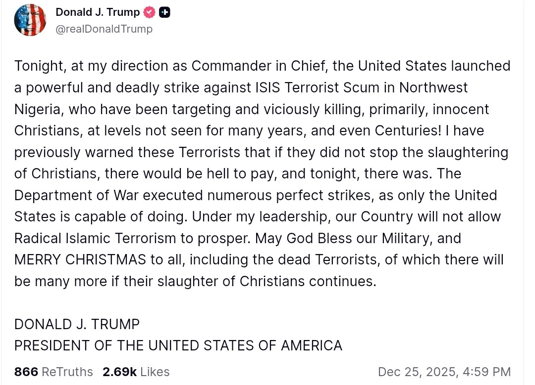This screenshot has width=535, height=385.
Task: Click the "MERRY CHRISTMAS" text
Action: pos(80,259)
